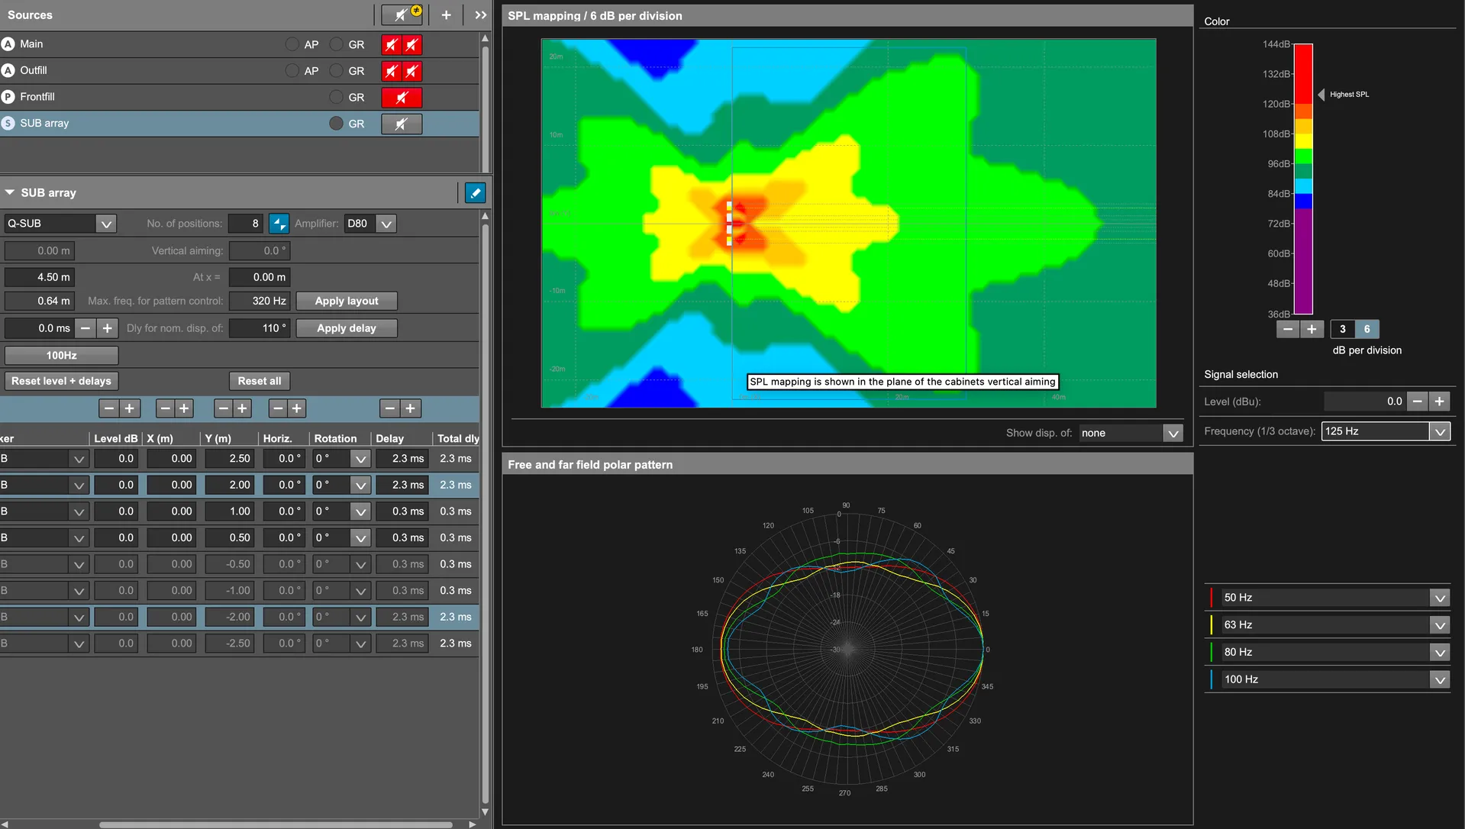Click the red mute icon for Frontfill
Image resolution: width=1465 pixels, height=829 pixels.
402,98
